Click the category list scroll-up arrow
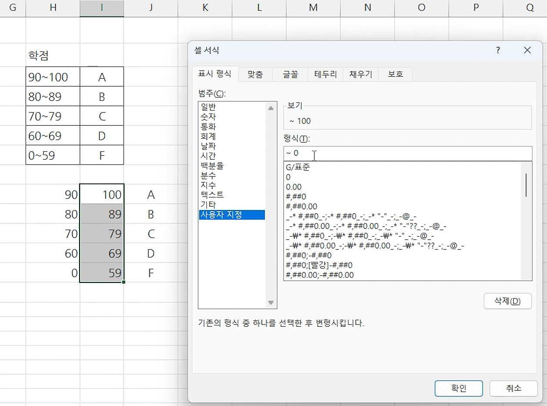Image resolution: width=547 pixels, height=406 pixels. tap(271, 108)
